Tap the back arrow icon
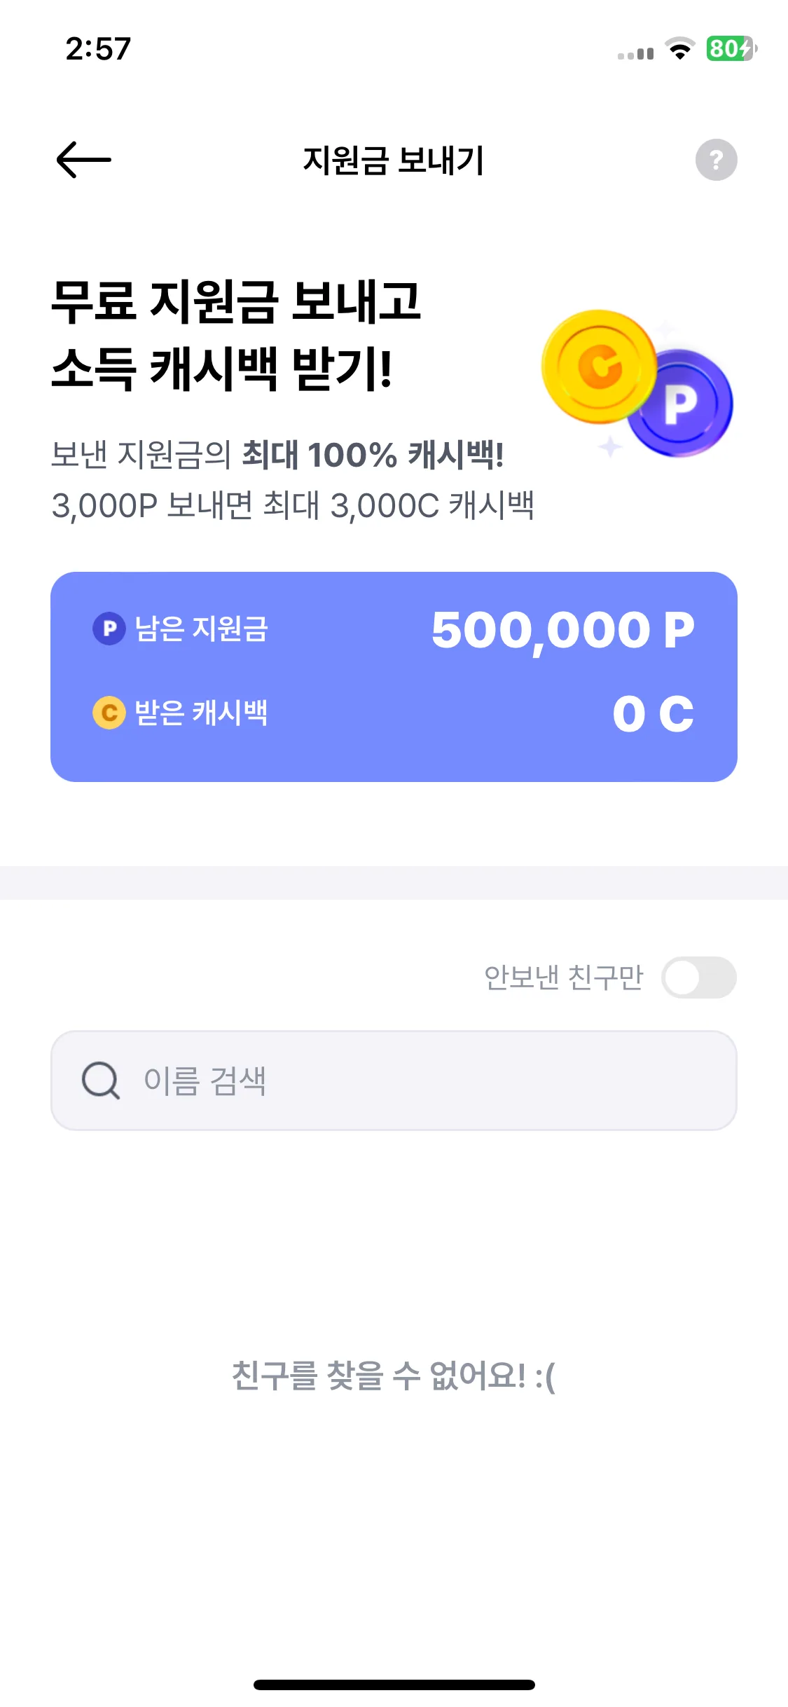788x1707 pixels. [x=83, y=160]
